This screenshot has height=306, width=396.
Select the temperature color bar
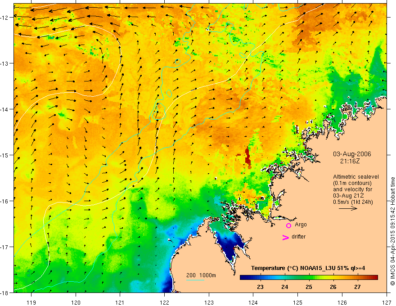click(x=309, y=278)
